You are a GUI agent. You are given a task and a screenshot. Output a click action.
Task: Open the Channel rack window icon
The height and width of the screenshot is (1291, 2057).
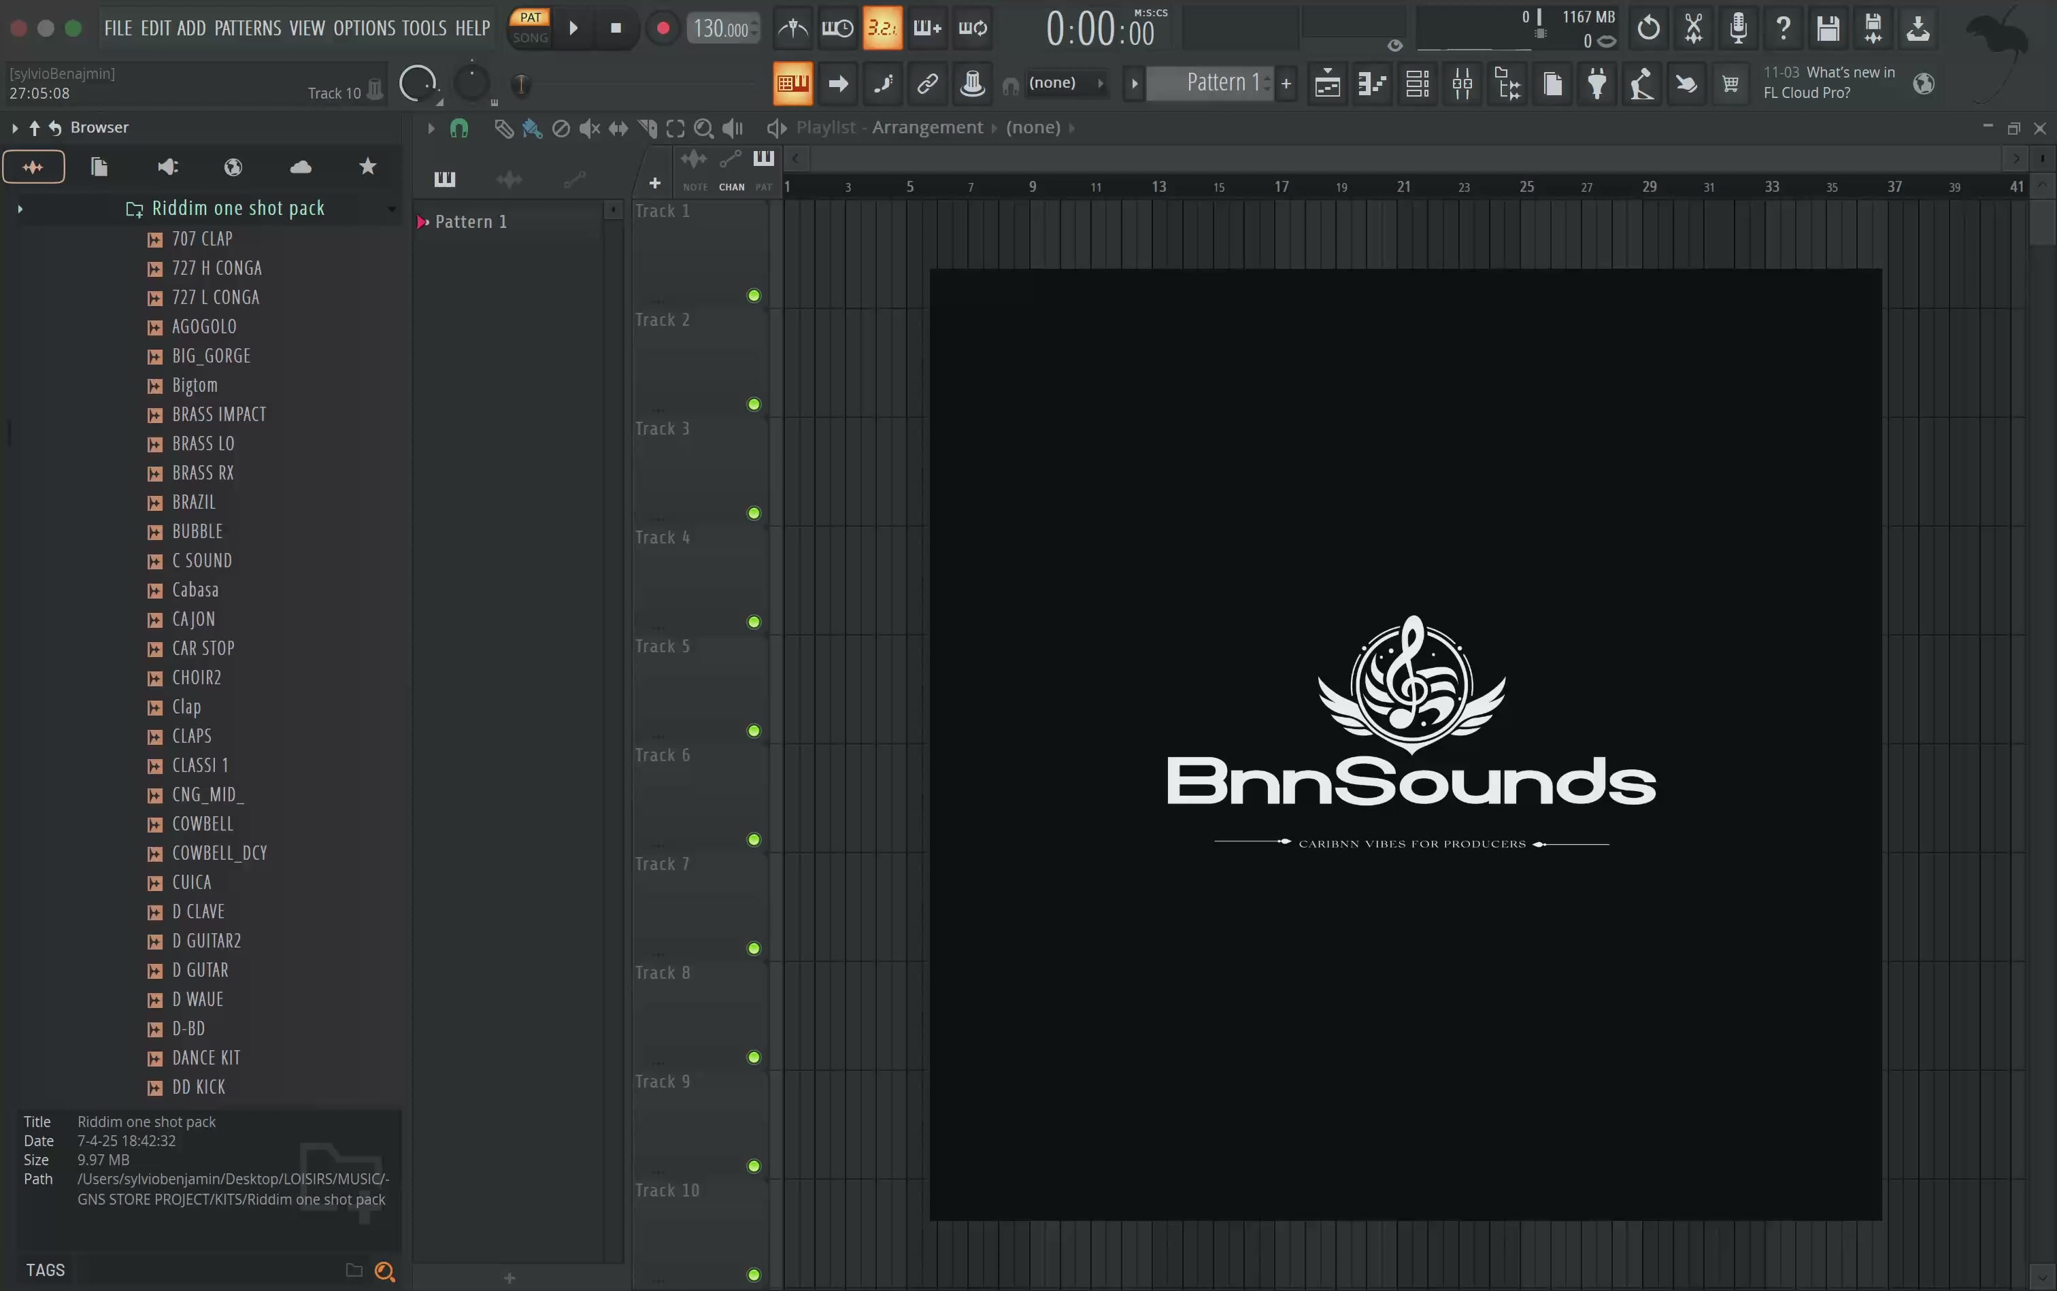click(x=1418, y=84)
